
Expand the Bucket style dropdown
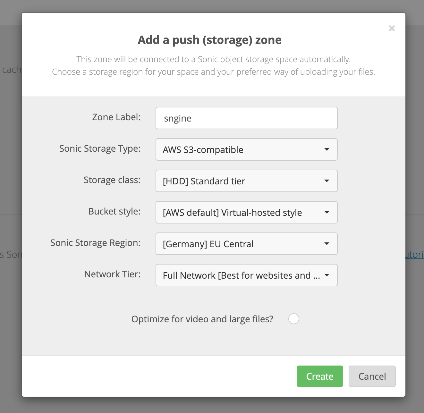pyautogui.click(x=246, y=212)
